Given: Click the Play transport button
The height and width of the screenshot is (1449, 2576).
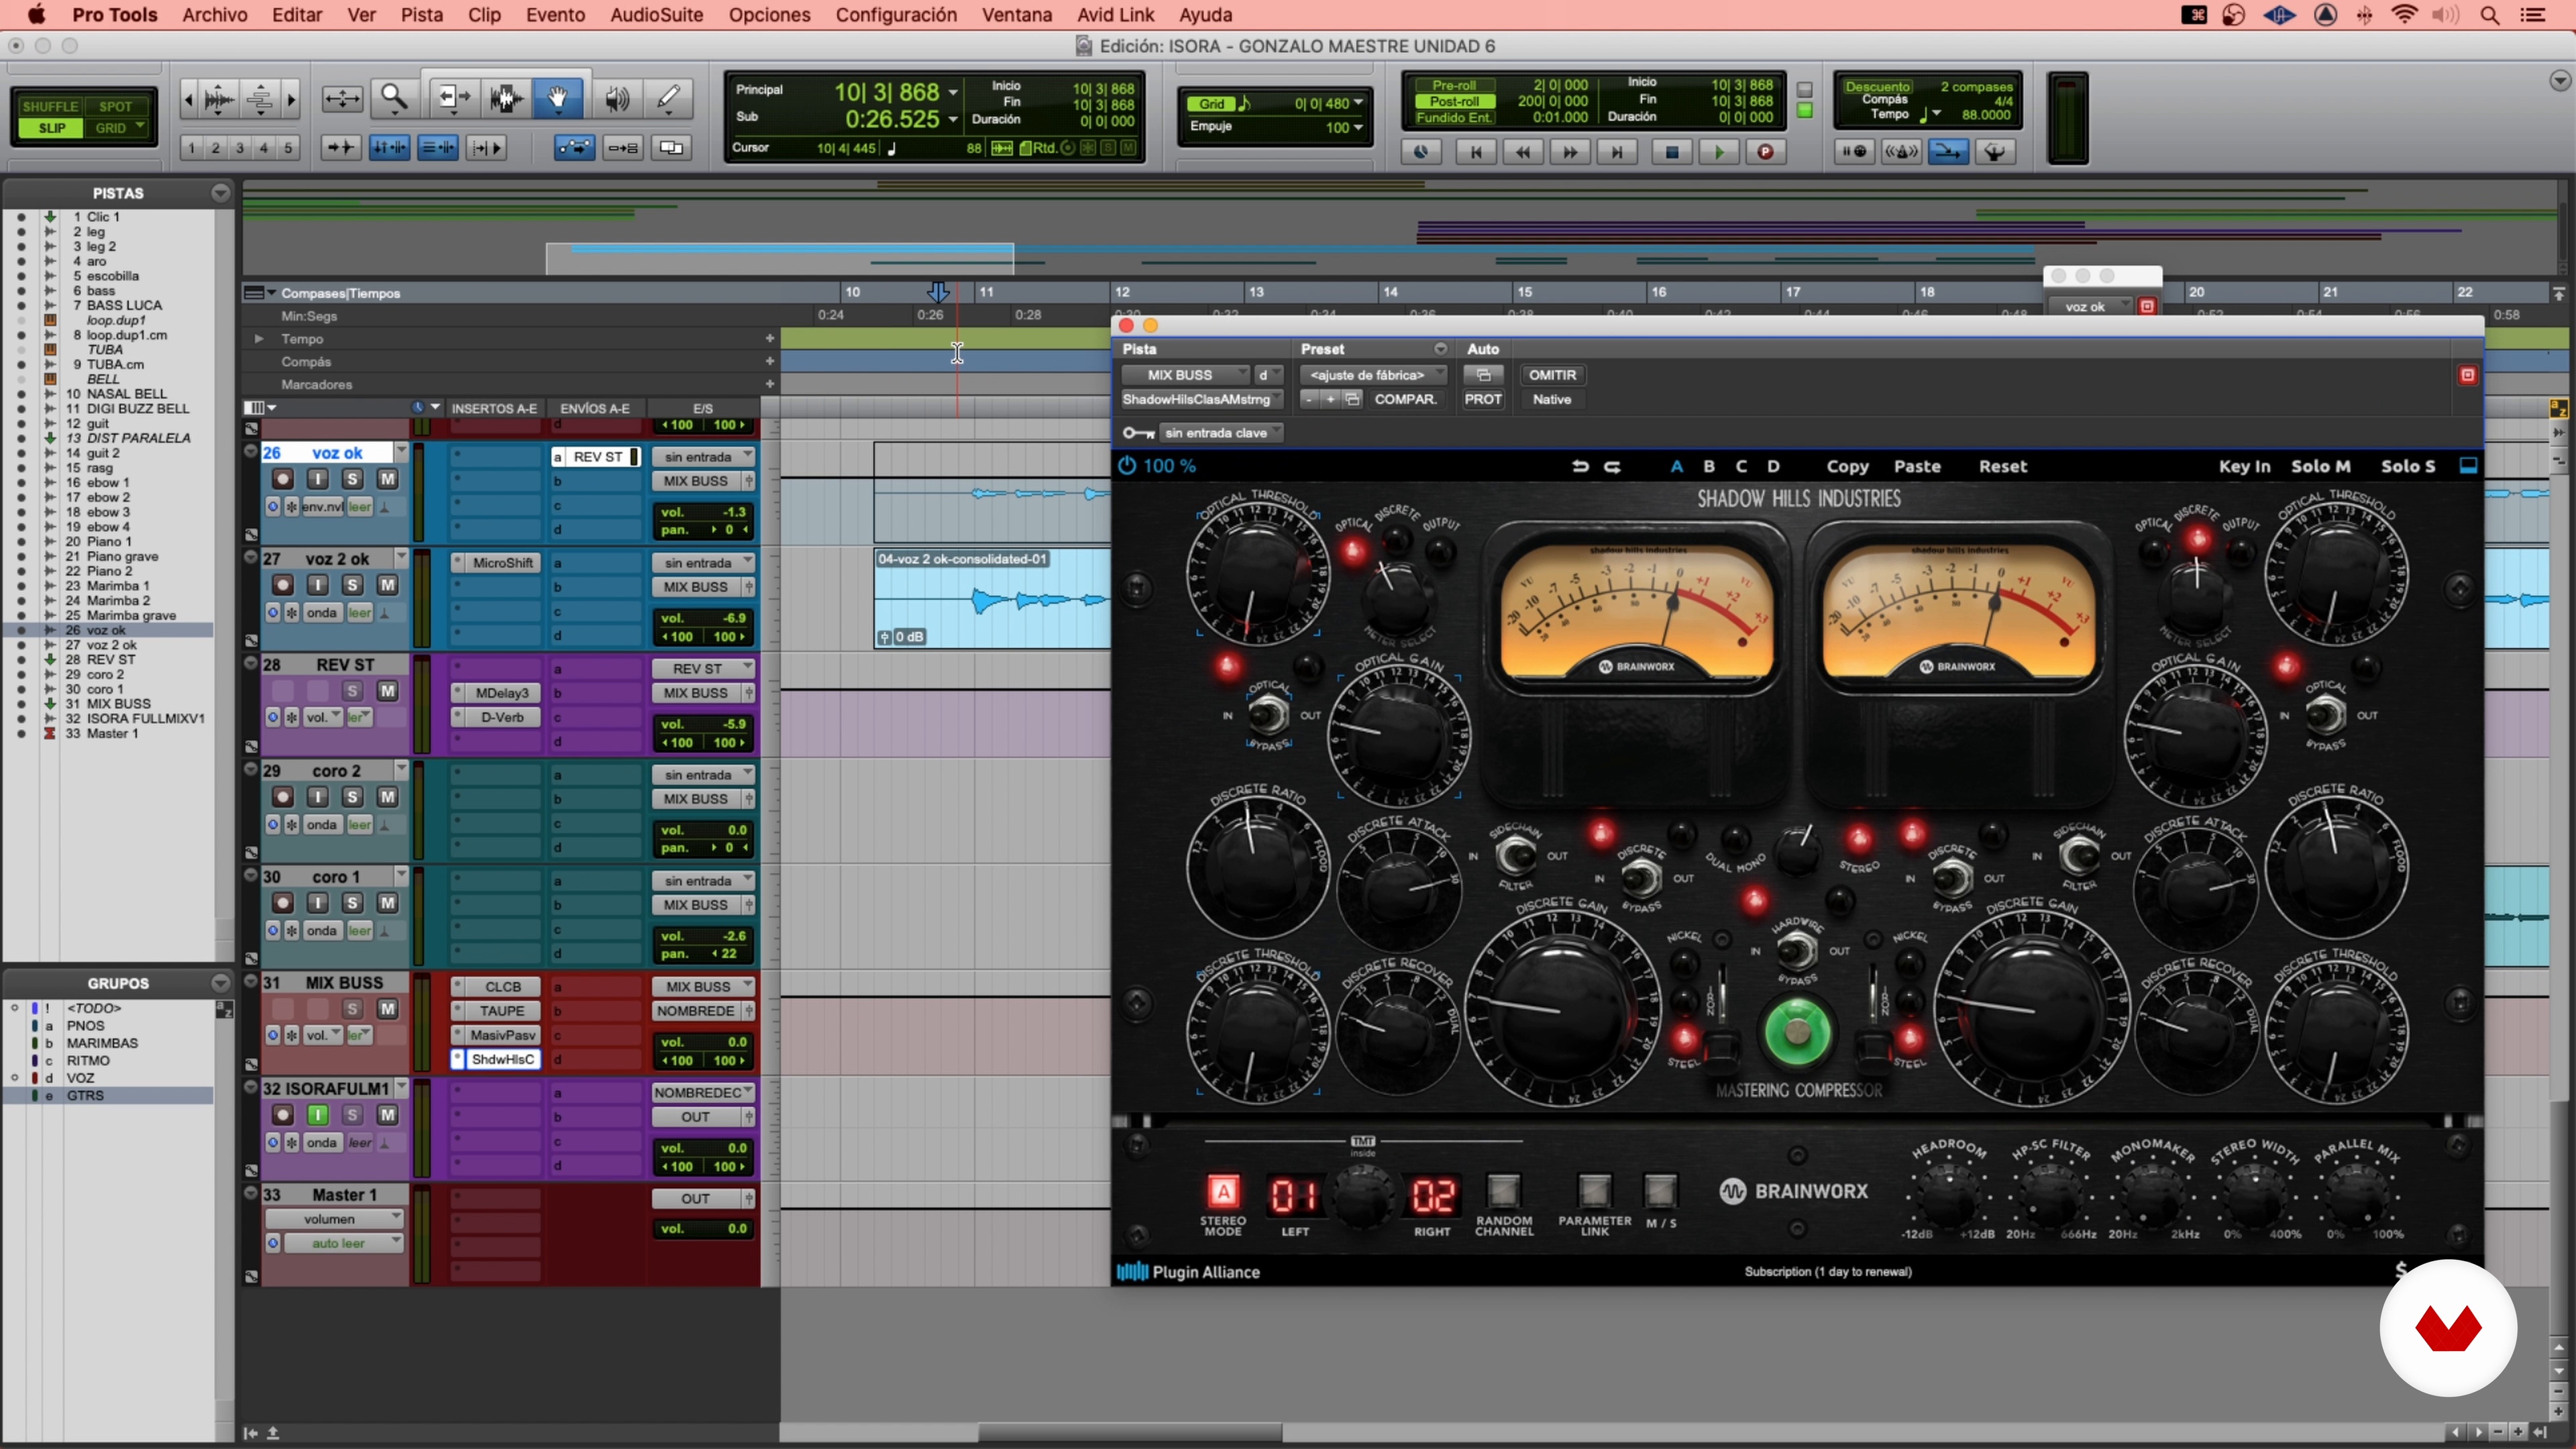Looking at the screenshot, I should [x=1718, y=152].
